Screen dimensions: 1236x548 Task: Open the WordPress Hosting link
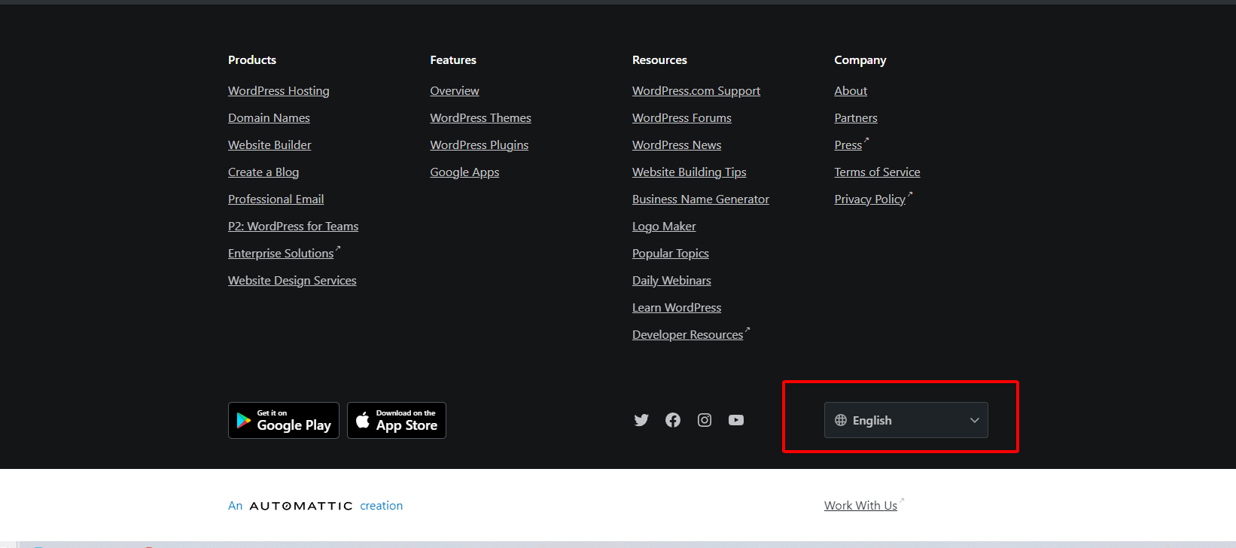(x=279, y=91)
